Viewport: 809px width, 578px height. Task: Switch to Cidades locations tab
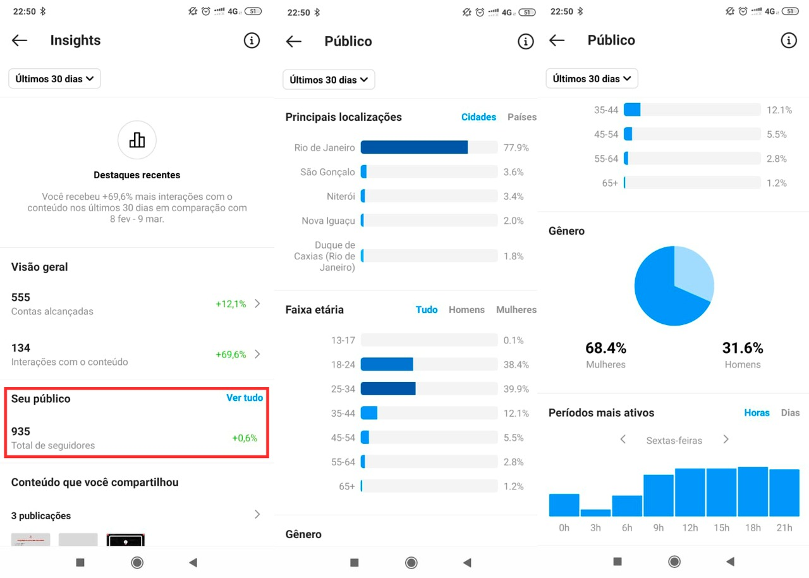(x=478, y=117)
